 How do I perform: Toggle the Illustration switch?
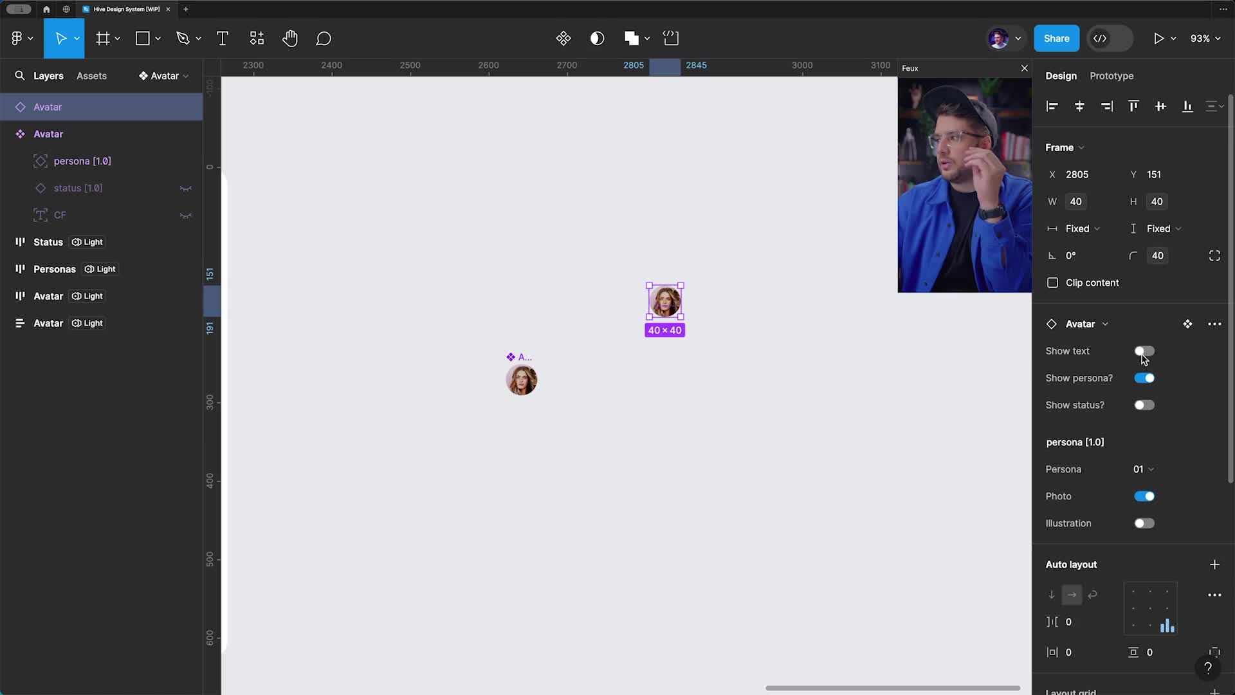(1144, 523)
